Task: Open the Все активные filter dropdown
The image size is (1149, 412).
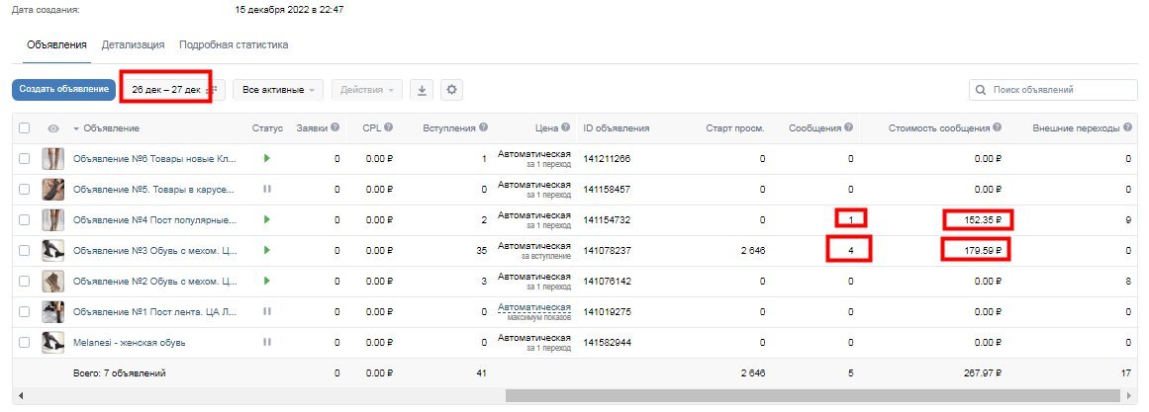Action: pos(278,90)
